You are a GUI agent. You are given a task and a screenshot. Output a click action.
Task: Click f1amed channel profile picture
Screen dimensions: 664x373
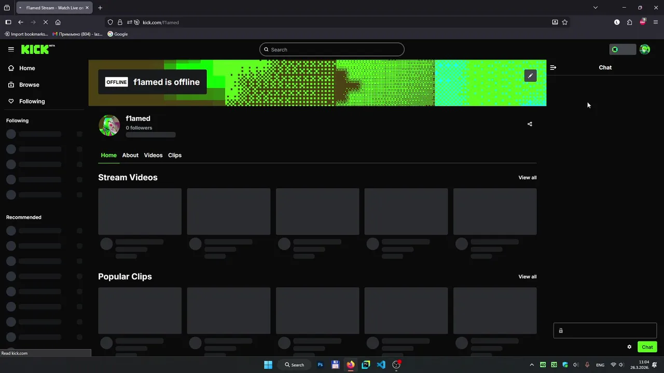pos(109,125)
